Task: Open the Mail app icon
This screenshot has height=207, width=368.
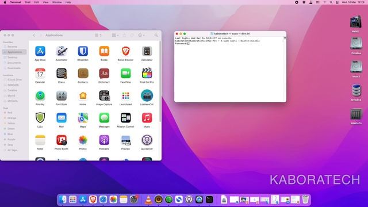Action: tap(62, 118)
